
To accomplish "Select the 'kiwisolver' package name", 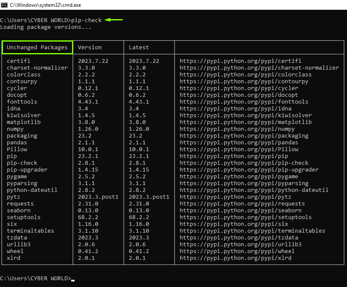I will [23, 115].
